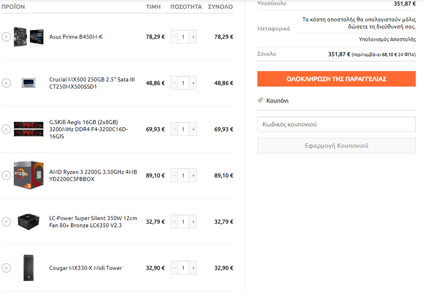Increase quantity of Cougar MX330-X case
The height and width of the screenshot is (294, 424).
pos(193,268)
